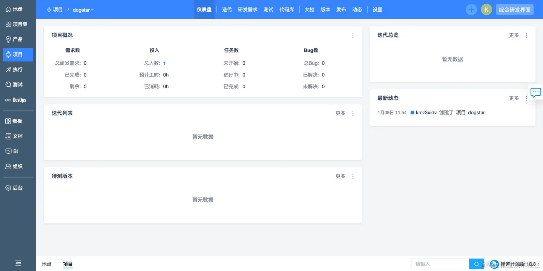The image size is (543, 271).
Task: Click 更多 in the 待测版本 panel
Action: [x=341, y=176]
